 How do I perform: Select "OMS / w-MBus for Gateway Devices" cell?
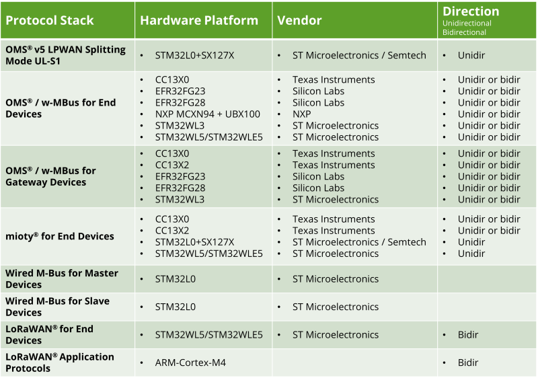tap(68, 176)
